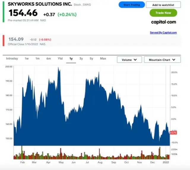The width and height of the screenshot is (190, 170).
Task: Select the Max time range
Action: (x=103, y=59)
